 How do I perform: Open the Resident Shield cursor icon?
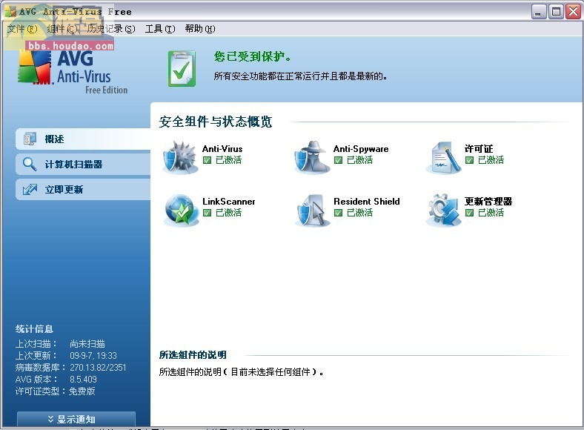(x=312, y=210)
